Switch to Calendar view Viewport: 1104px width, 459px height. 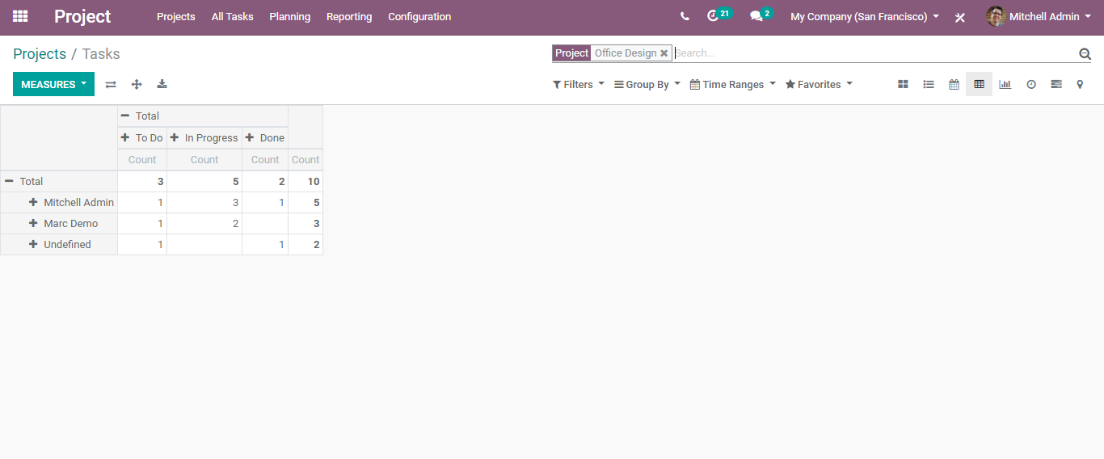(954, 84)
